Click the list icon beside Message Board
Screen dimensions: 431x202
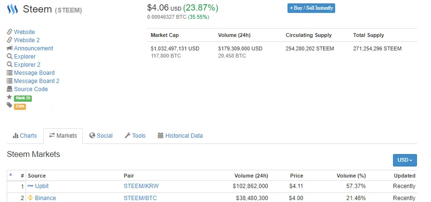tap(10, 73)
